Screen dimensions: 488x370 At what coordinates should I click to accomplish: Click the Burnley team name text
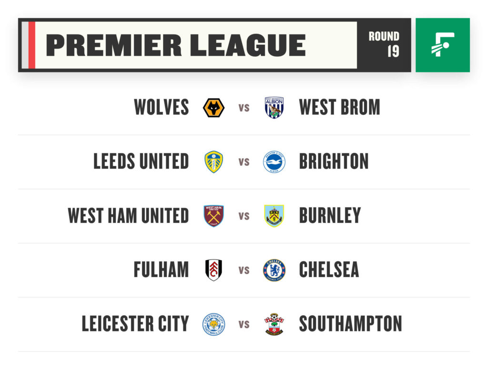pos(330,215)
